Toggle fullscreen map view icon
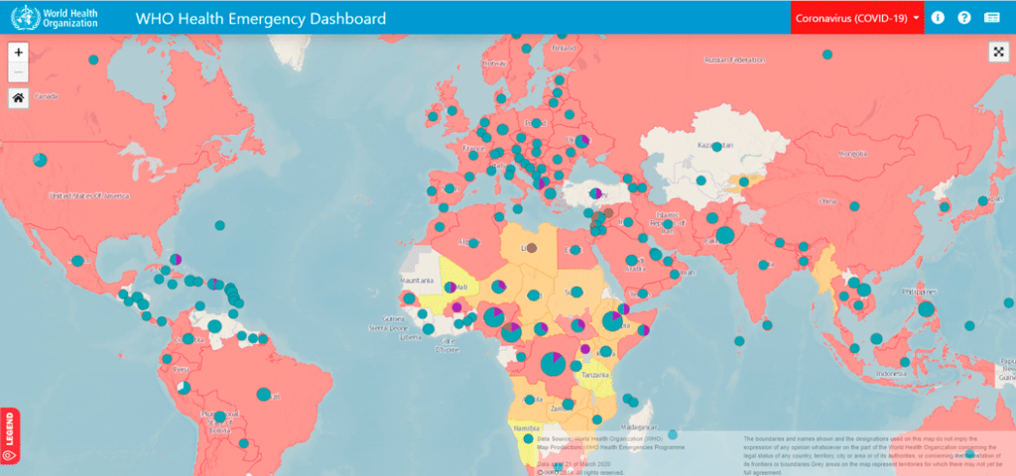 (998, 53)
